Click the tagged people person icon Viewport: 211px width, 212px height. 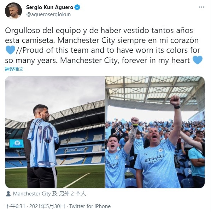pyautogui.click(x=8, y=194)
